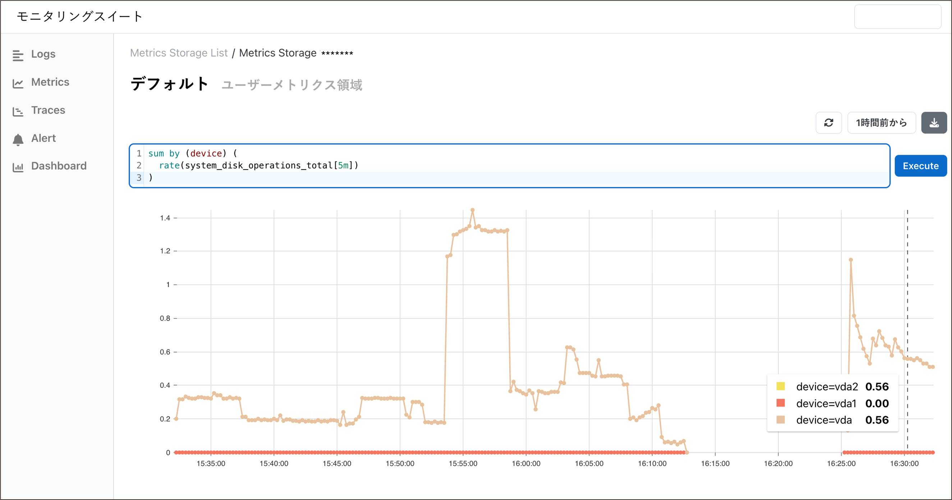Click the tan device=vda legend swatch
The width and height of the screenshot is (952, 500).
[x=781, y=420]
